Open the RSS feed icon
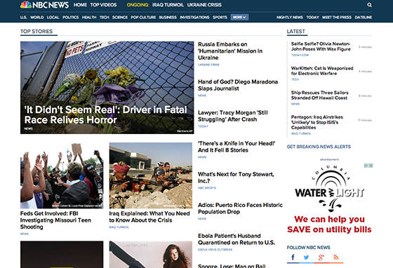The height and width of the screenshot is (268, 393). tap(336, 257)
